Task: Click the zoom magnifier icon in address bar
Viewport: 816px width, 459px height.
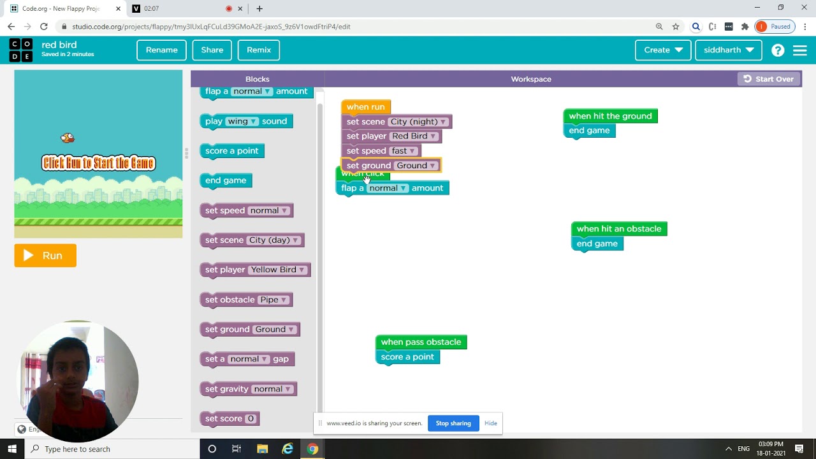Action: (x=659, y=27)
